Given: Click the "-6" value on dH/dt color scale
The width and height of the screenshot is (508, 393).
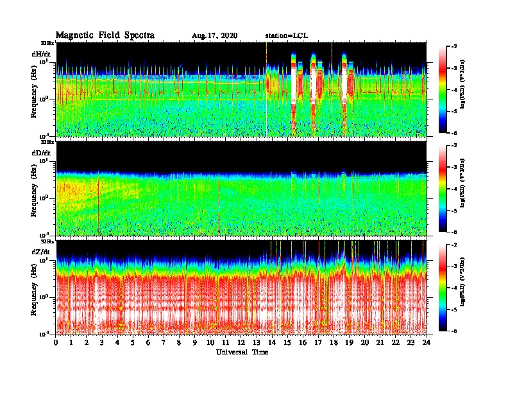Looking at the screenshot, I should point(454,133).
